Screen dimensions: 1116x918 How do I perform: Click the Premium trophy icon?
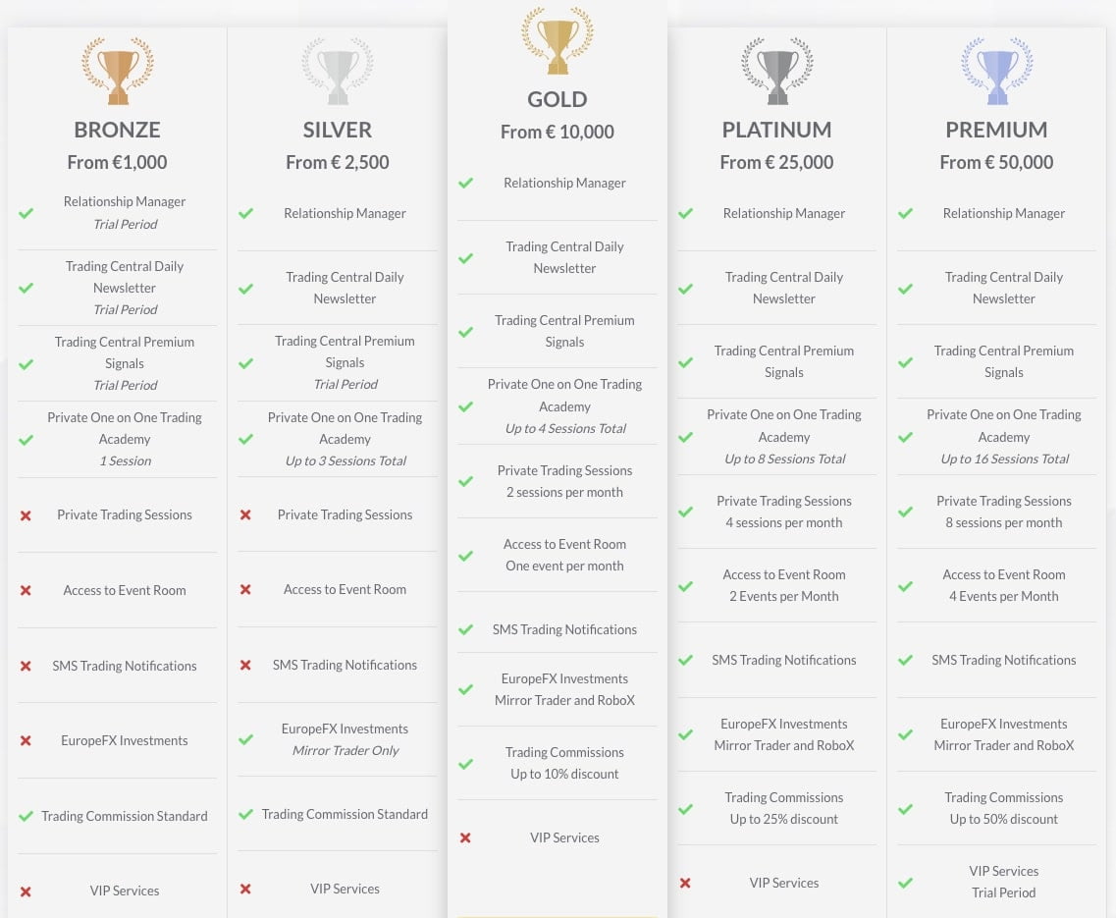996,72
